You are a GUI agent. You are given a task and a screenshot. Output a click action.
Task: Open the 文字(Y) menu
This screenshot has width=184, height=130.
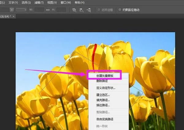(13, 3)
